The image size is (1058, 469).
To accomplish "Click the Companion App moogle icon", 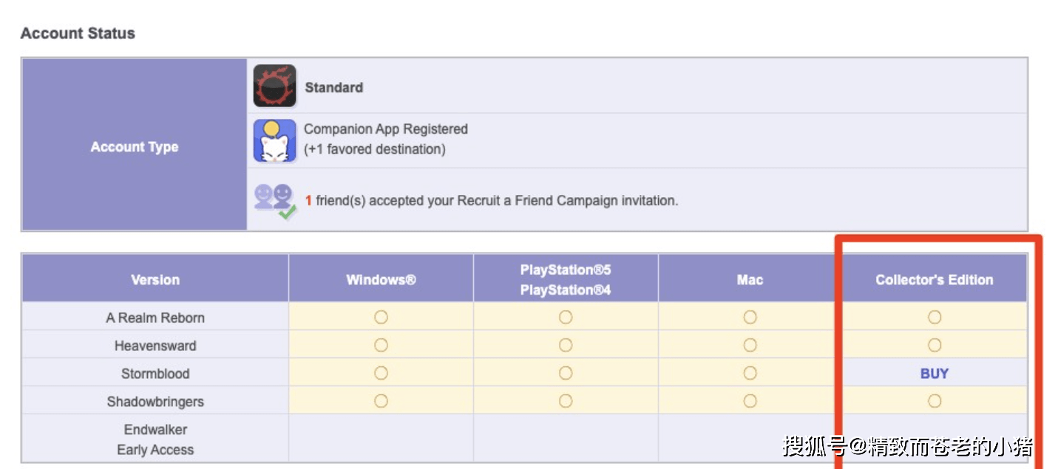I will (x=275, y=140).
